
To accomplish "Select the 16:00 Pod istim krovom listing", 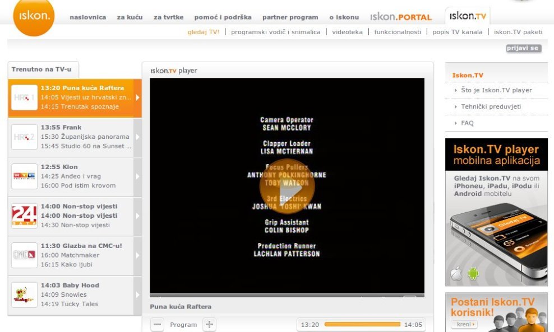I will 78,185.
